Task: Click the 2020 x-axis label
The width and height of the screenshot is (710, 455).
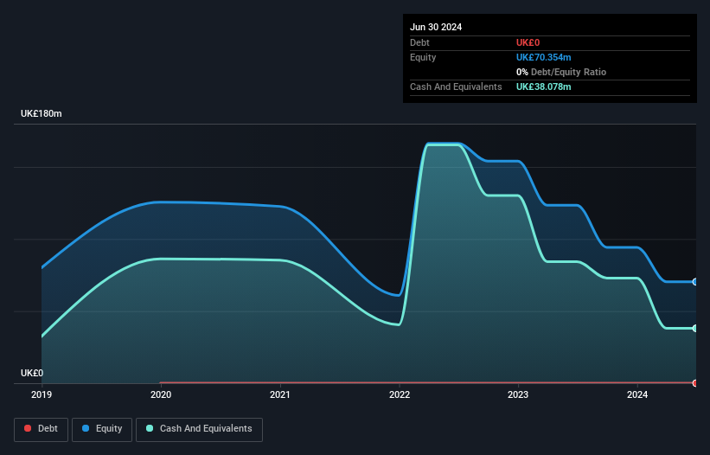Action: [x=161, y=394]
